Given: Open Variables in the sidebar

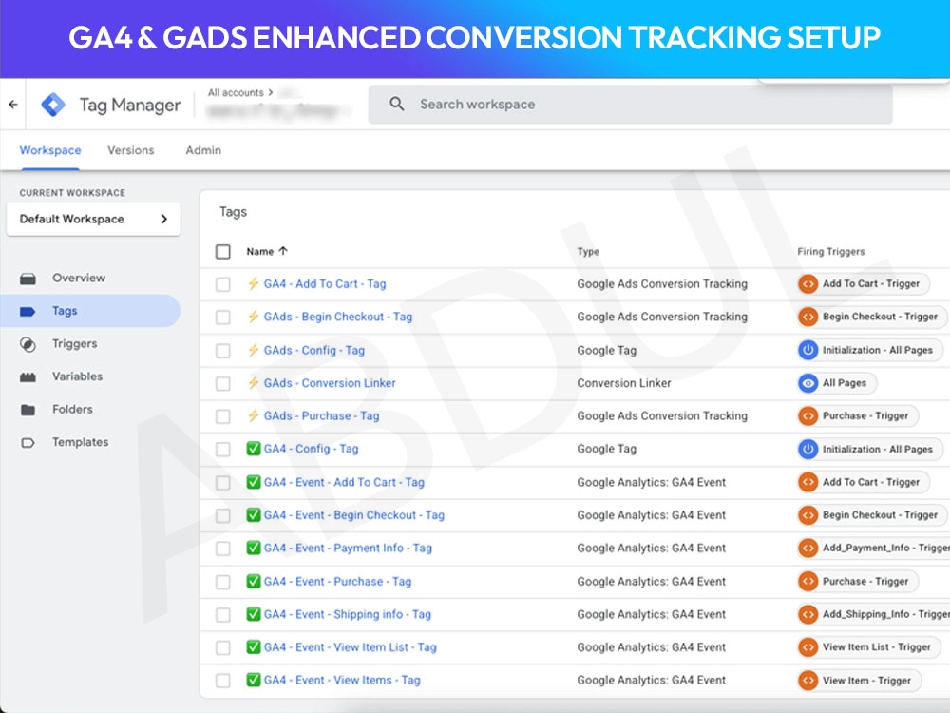Looking at the screenshot, I should point(78,376).
